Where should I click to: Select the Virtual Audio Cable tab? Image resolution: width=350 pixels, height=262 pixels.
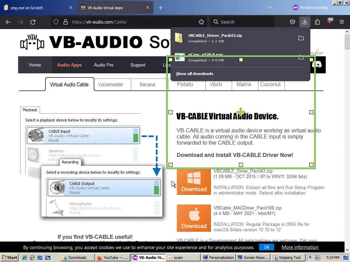[69, 85]
